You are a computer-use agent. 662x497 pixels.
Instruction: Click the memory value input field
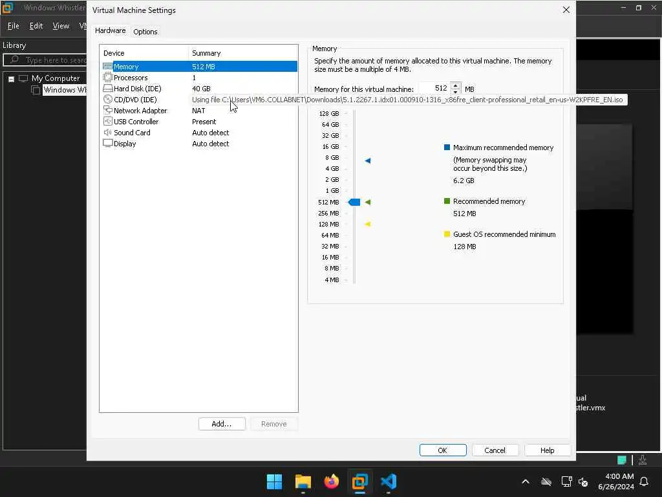[x=434, y=88]
